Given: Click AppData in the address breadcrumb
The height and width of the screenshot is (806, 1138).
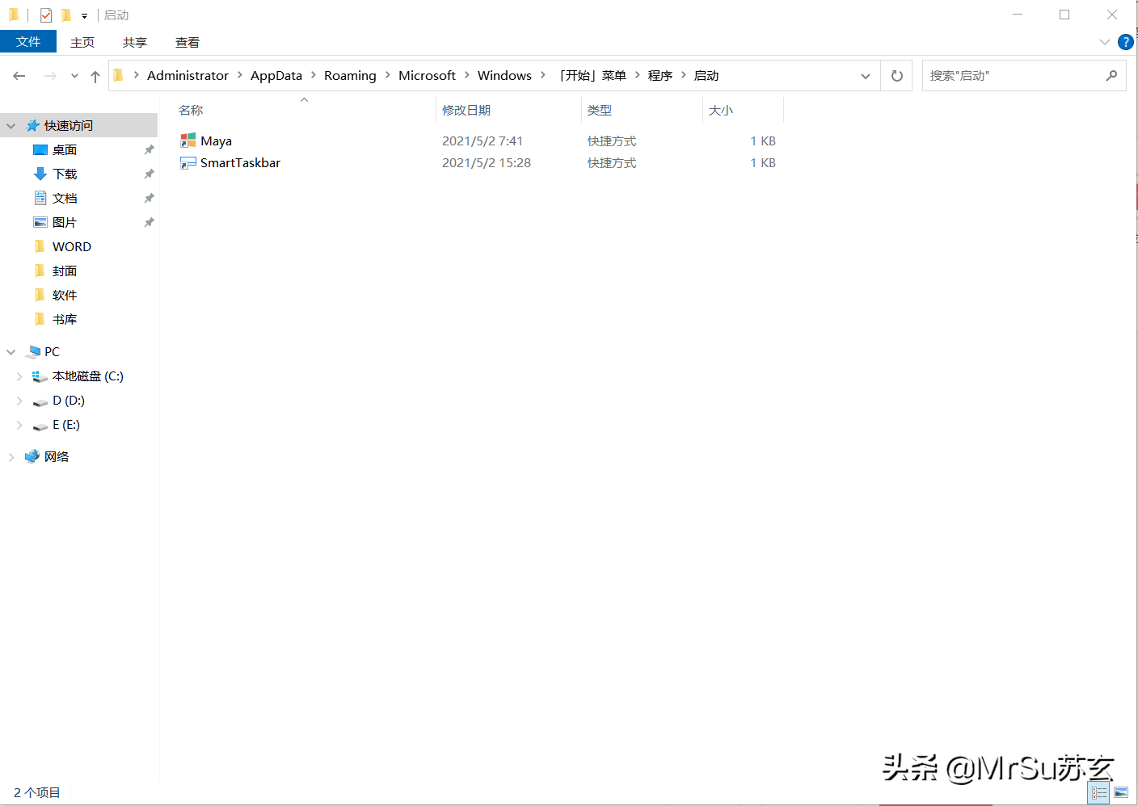Looking at the screenshot, I should pos(276,75).
